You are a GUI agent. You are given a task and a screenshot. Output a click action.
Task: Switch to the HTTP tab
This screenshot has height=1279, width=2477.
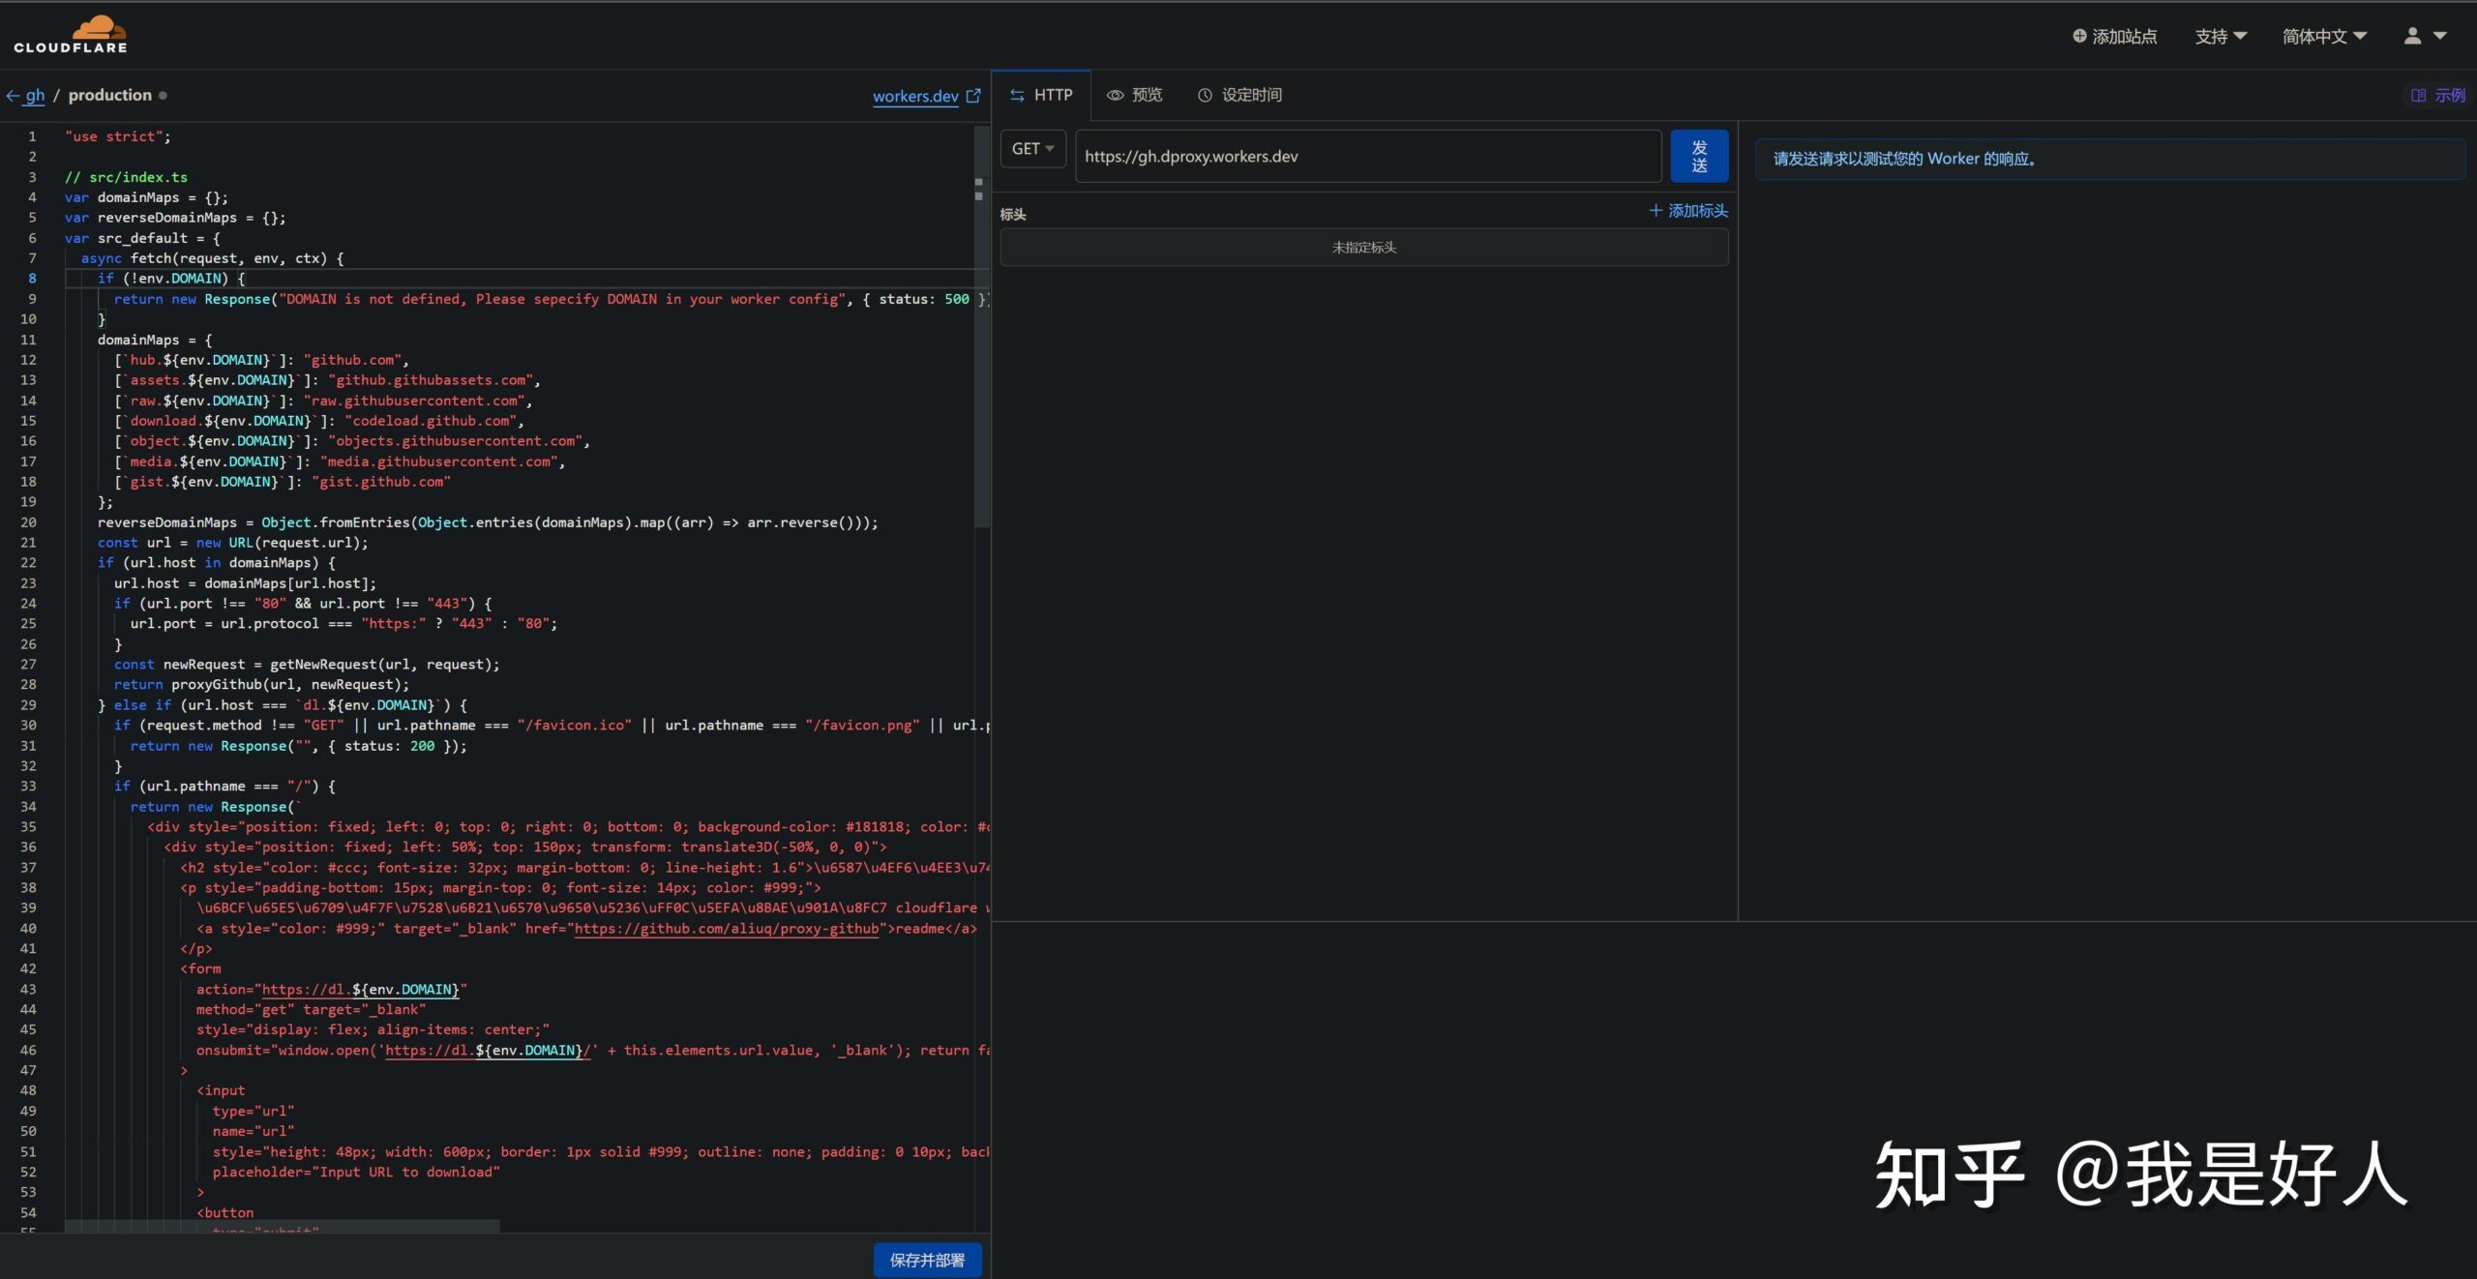tap(1041, 95)
